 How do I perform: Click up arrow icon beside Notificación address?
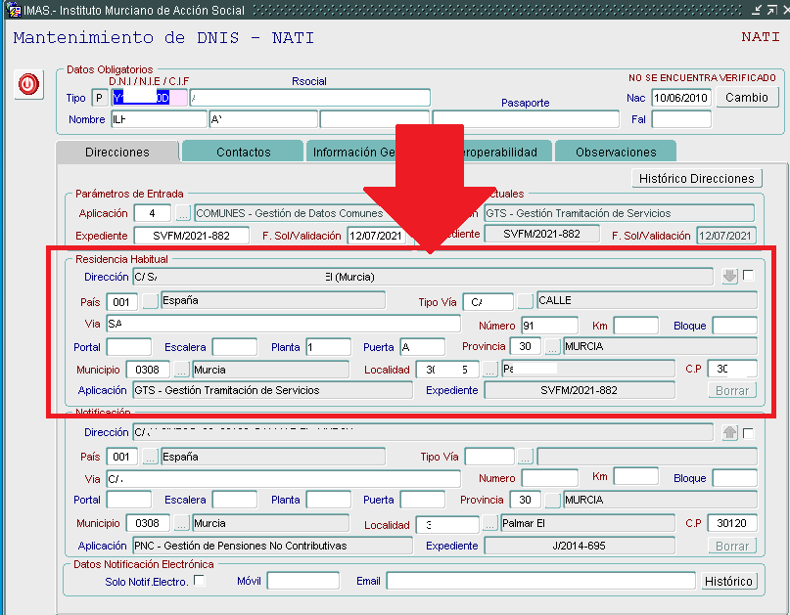point(729,432)
